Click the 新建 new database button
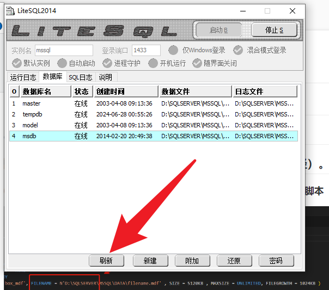Viewport: 329px width, 290px height. [150, 261]
